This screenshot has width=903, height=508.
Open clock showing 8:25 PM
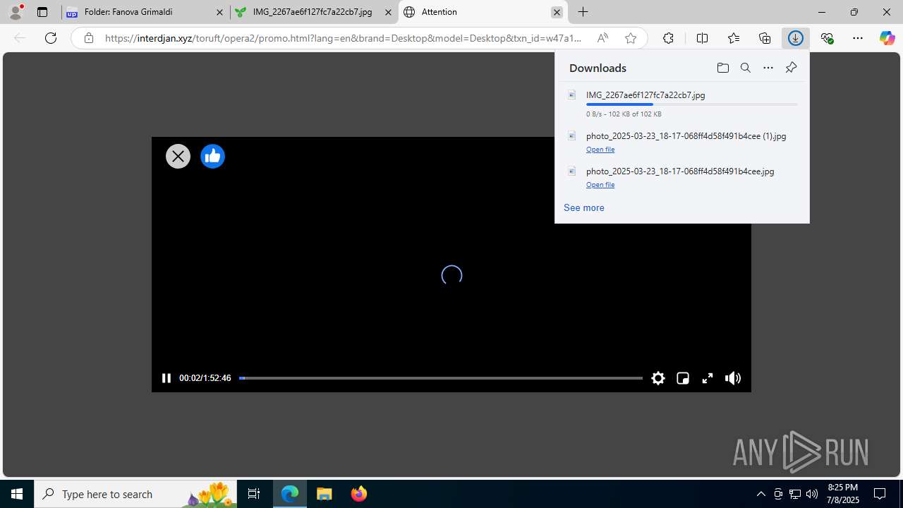tap(843, 494)
